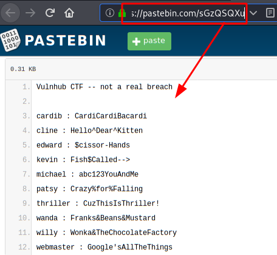Click the browser Back arrow button
This screenshot has width=277, height=255.
click(x=10, y=13)
